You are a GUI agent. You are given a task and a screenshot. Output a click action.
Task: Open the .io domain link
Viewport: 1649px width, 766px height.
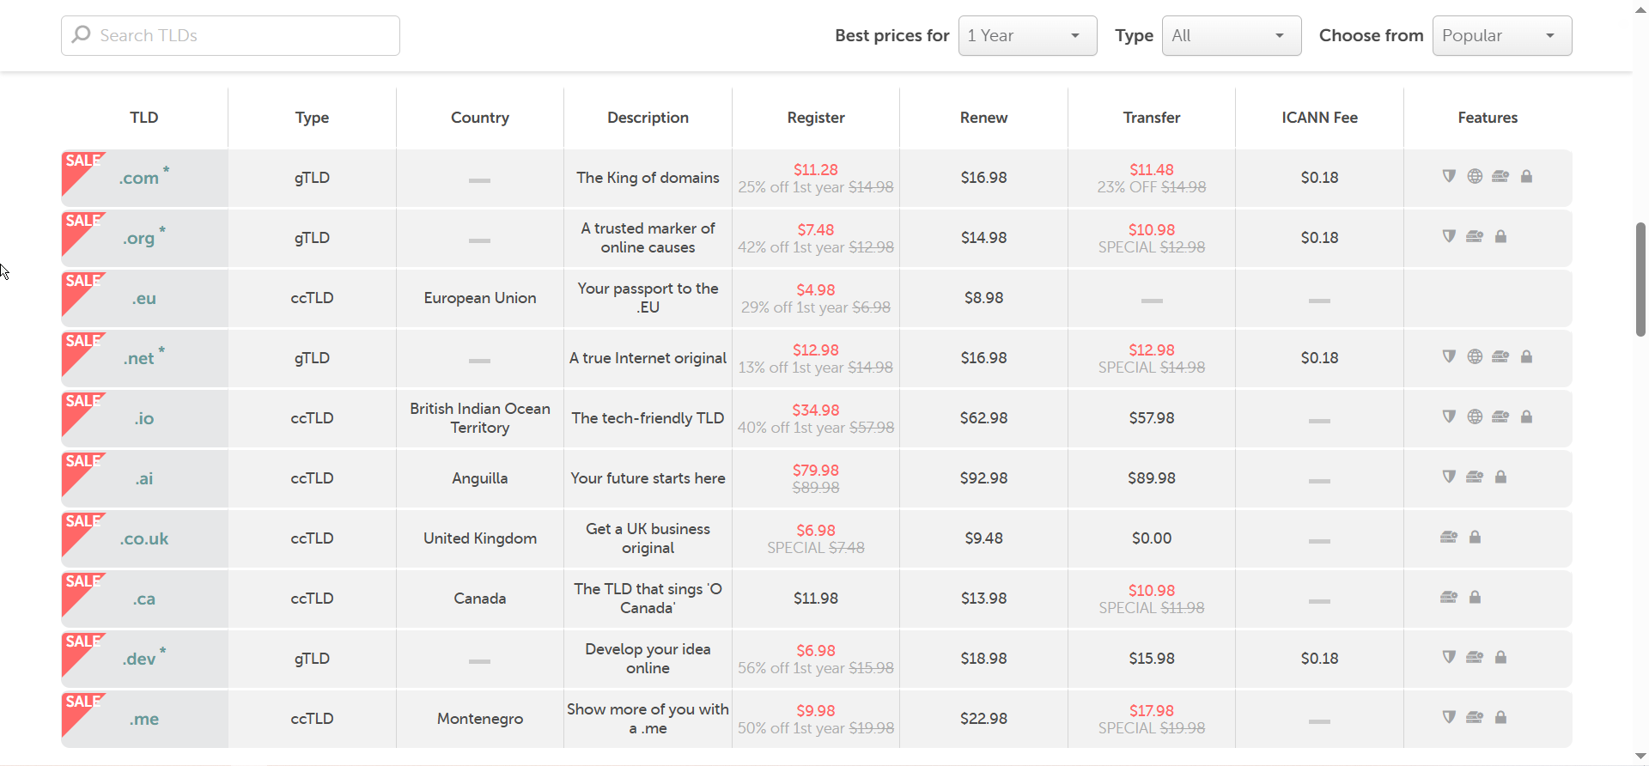tap(143, 419)
